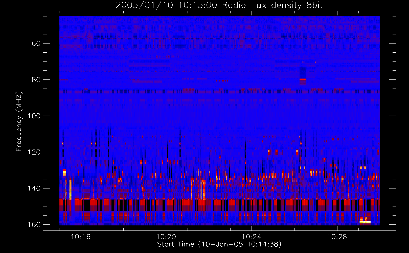
Task: Click the "Frequency (MHZ)" axis label
Action: 19,121
